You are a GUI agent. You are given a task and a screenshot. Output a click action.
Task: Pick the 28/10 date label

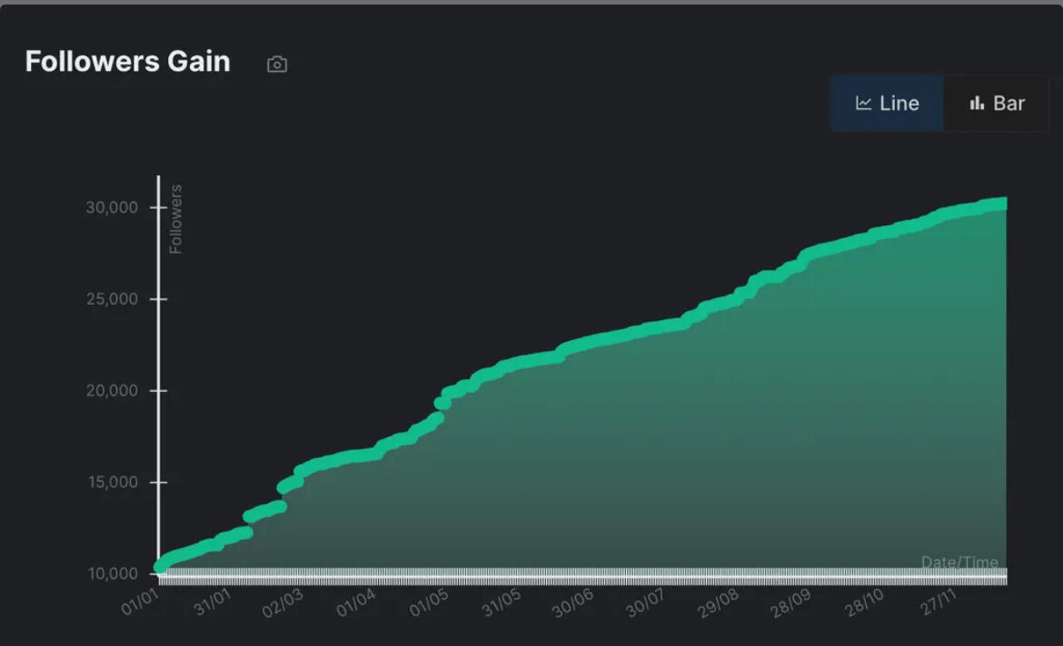tap(864, 602)
